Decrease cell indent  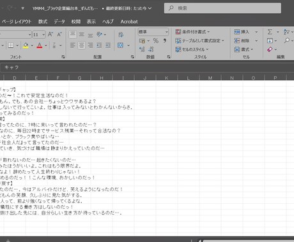99,45
